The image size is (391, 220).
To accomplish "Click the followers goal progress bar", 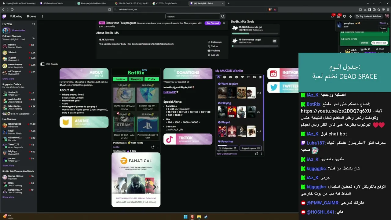I will pyautogui.click(x=255, y=33).
